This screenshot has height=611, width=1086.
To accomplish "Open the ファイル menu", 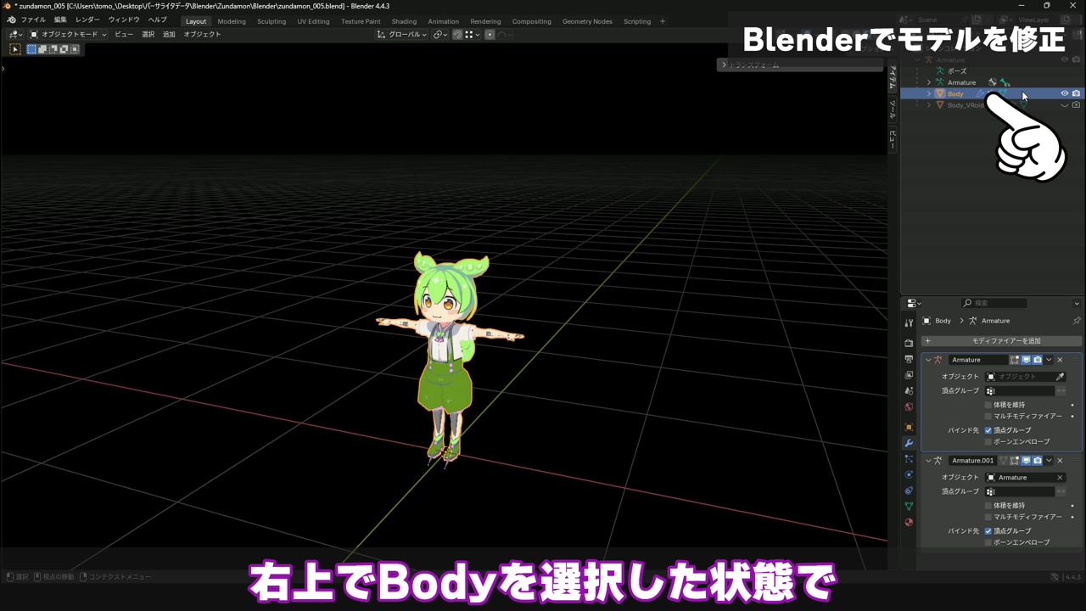I will [x=33, y=20].
